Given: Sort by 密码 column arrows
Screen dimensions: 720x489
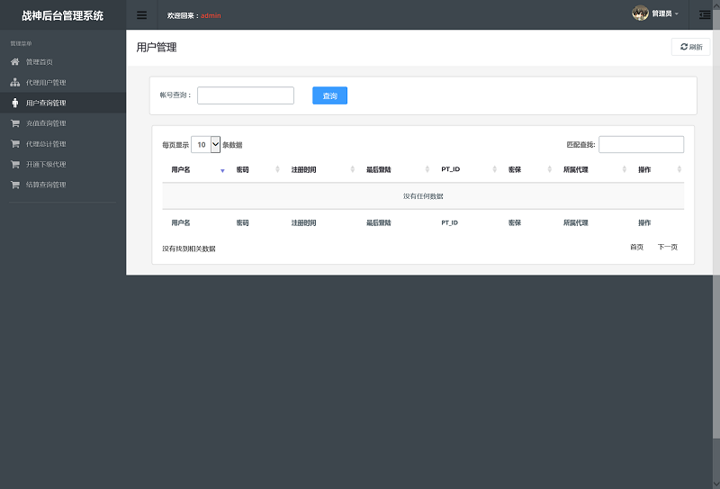Looking at the screenshot, I should tap(277, 169).
